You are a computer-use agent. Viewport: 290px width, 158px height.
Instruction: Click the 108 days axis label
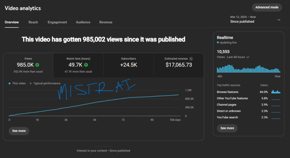175,120
